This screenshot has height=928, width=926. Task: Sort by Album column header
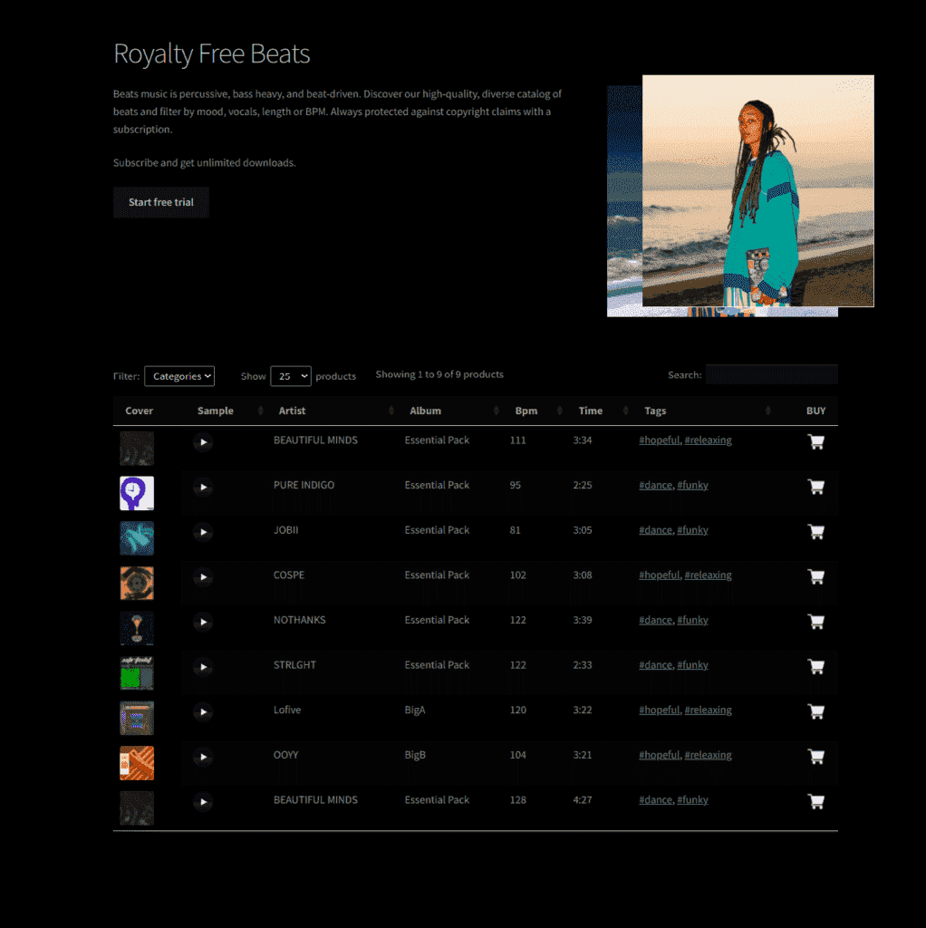(x=425, y=411)
